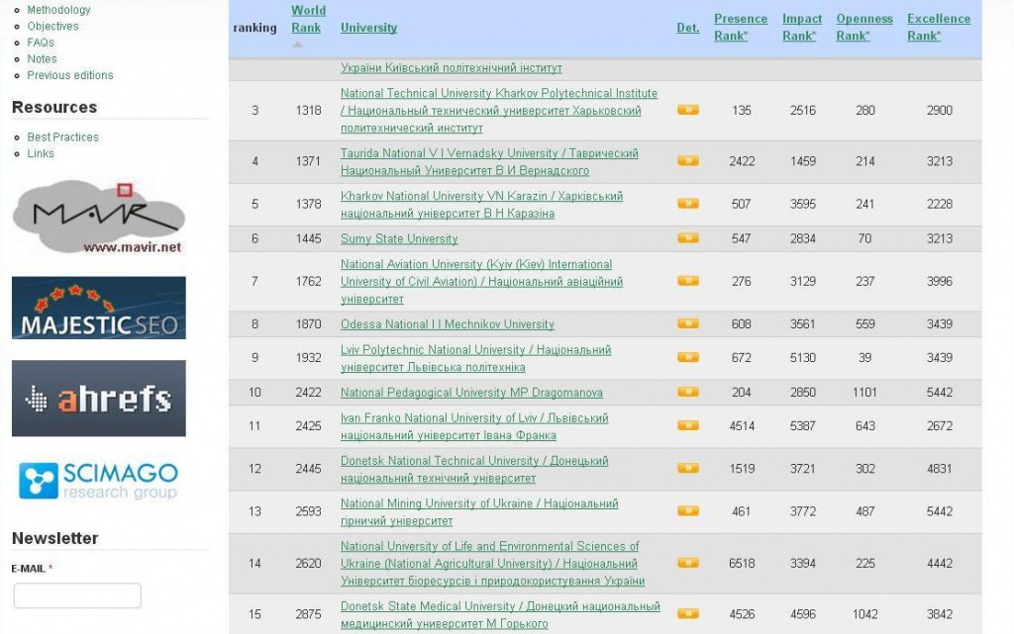The image size is (1014, 634).
Task: Open Donetsk State Medical University link
Action: tap(500, 614)
